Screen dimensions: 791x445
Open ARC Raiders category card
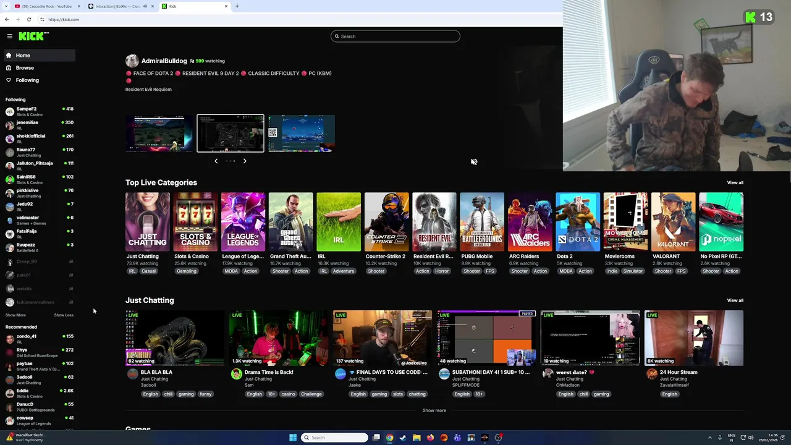click(x=530, y=222)
